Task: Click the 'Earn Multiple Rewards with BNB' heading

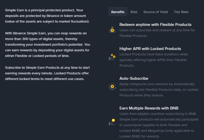Action: pyautogui.click(x=149, y=108)
